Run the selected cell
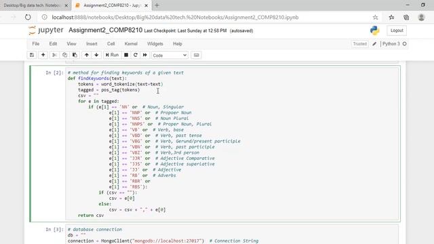434x244 pixels. 112,55
